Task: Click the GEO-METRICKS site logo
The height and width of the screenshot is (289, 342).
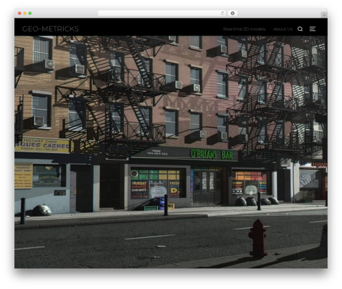Action: [x=51, y=29]
